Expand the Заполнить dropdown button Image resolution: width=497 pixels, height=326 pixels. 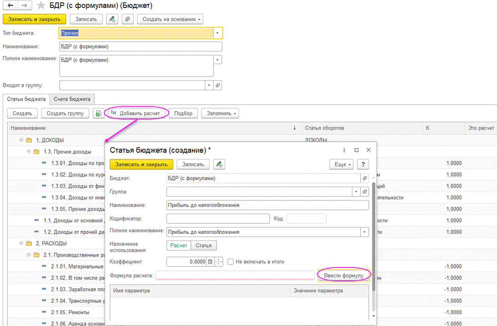[220, 114]
